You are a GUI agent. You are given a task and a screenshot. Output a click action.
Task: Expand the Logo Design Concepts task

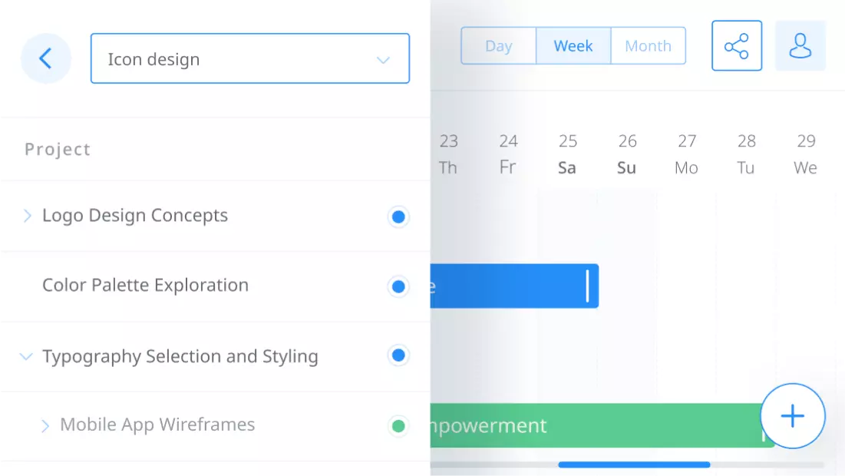pos(26,216)
